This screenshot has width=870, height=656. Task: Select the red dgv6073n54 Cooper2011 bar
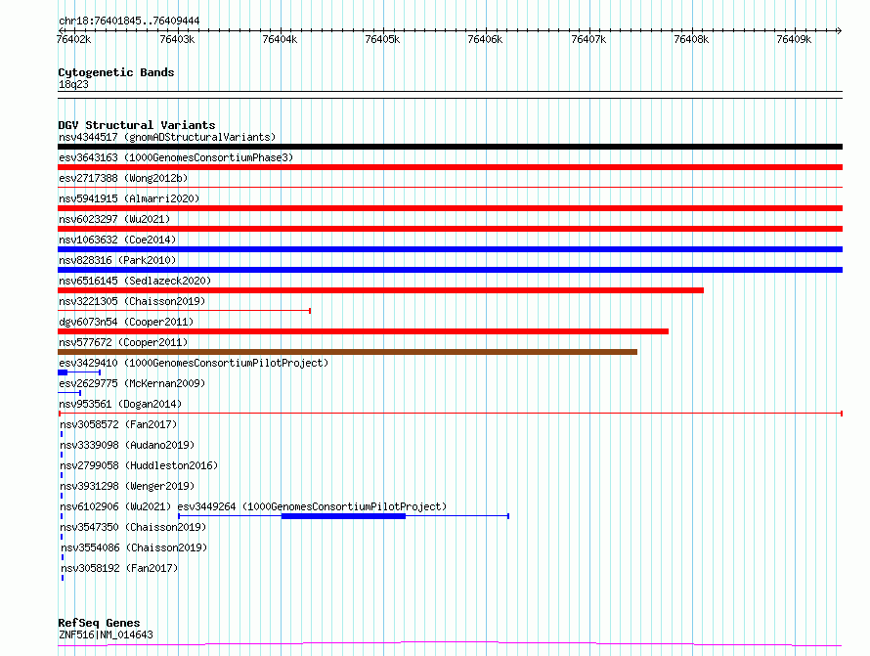363,331
